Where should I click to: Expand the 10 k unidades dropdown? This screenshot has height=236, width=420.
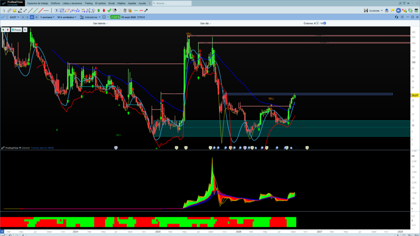66,17
